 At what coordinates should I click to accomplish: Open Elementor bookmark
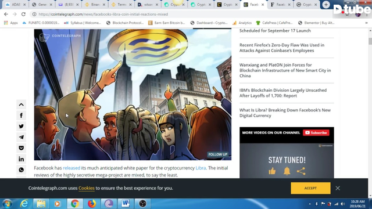(x=316, y=23)
